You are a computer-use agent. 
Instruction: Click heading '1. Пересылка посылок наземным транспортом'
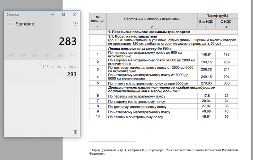coord(149,32)
